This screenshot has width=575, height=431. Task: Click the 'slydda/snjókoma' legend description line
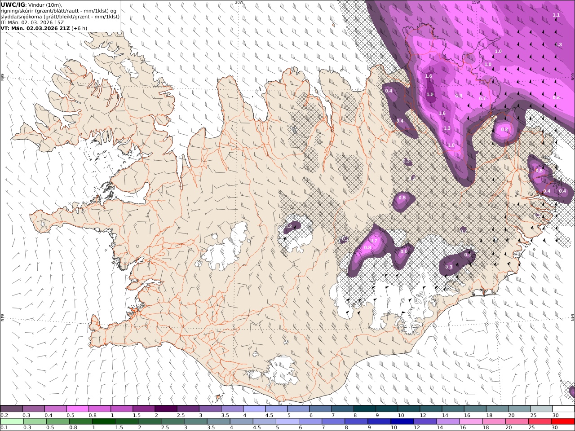tap(60, 17)
